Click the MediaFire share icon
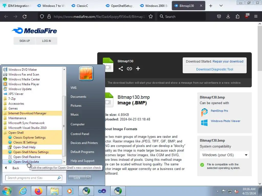262x196 pixels. tap(121, 69)
